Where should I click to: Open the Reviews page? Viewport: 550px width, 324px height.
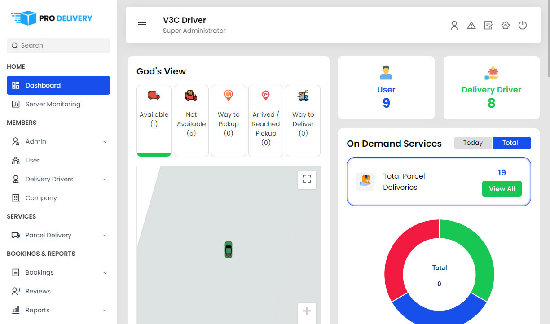click(39, 291)
